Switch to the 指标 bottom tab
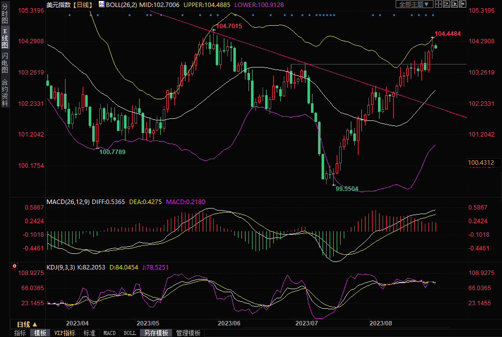The image size is (502, 337). tap(20, 333)
